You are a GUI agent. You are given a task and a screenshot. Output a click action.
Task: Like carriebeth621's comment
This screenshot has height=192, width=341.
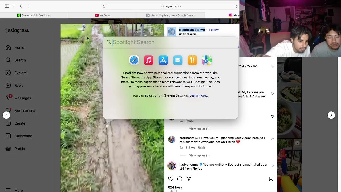[272, 139]
